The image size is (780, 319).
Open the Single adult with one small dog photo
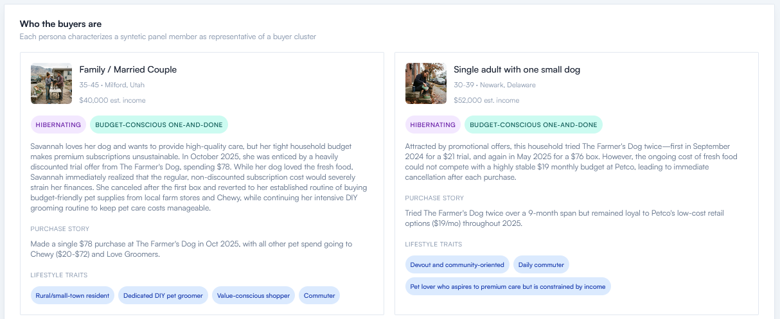(x=426, y=83)
